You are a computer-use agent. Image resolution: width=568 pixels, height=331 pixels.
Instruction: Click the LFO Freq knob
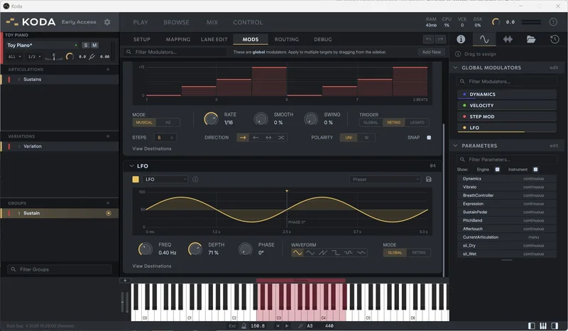click(x=146, y=249)
